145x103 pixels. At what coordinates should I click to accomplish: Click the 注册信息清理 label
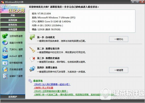16,36
